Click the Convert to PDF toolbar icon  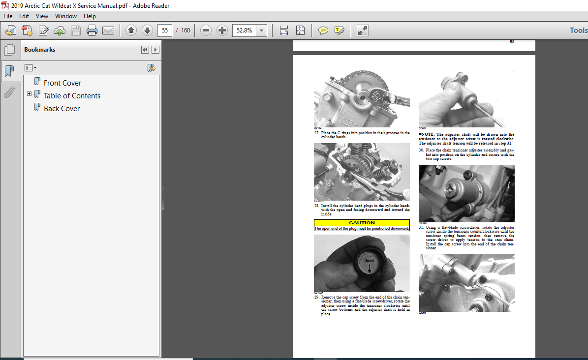pos(27,30)
